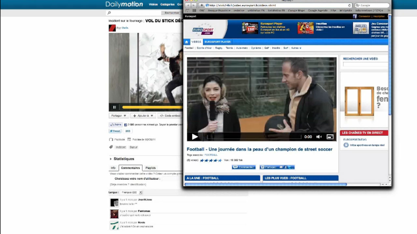The width and height of the screenshot is (417, 234).
Task: Open the Sueur tag link
Action: point(134,147)
